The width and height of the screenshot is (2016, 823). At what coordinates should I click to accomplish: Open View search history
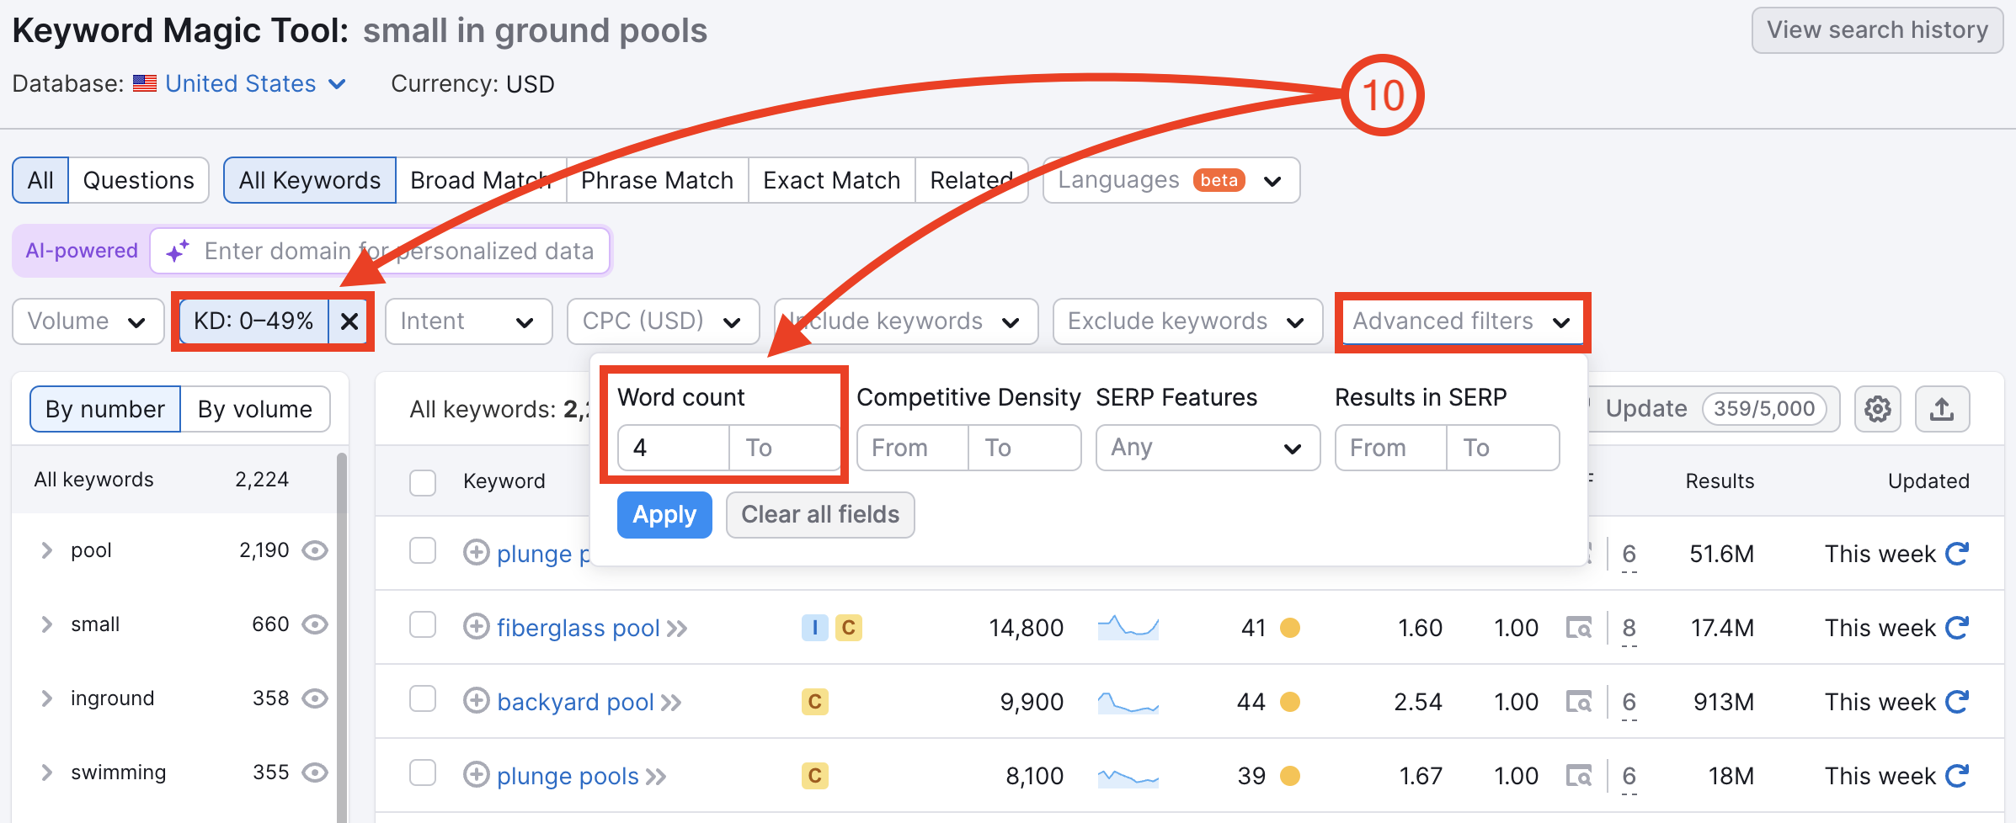click(x=1877, y=30)
